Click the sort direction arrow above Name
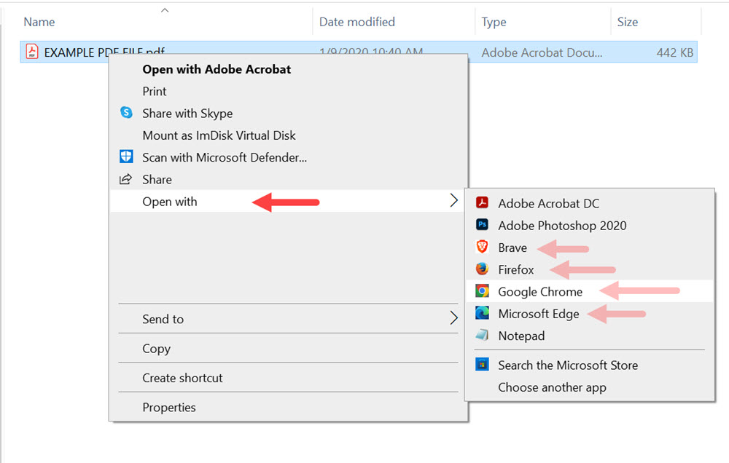Image resolution: width=729 pixels, height=463 pixels. point(165,10)
